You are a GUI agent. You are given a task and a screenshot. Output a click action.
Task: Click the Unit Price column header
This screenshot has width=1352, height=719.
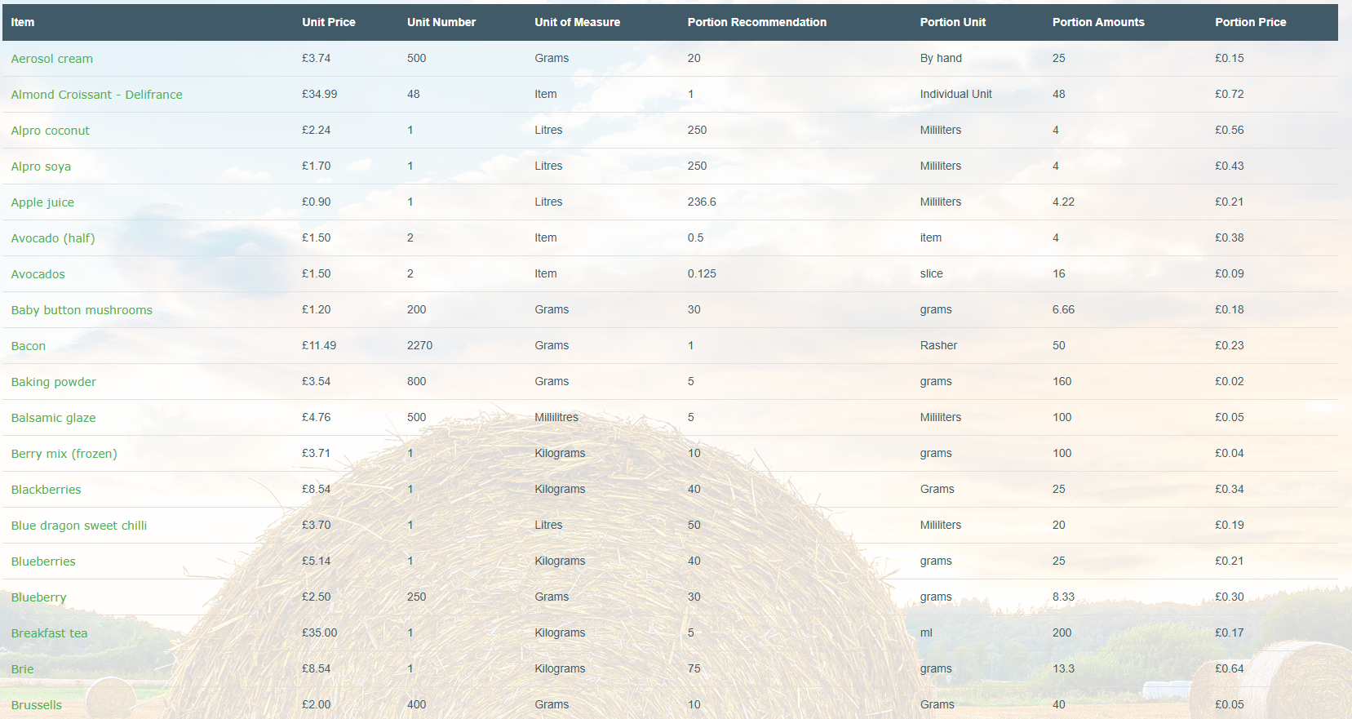click(x=328, y=22)
